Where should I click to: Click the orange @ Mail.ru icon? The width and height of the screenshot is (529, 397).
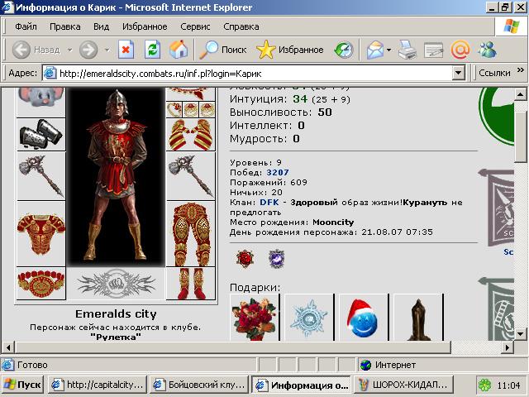(460, 50)
